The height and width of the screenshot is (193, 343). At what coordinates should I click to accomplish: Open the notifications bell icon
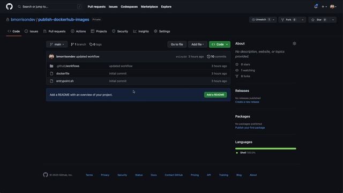316,6
